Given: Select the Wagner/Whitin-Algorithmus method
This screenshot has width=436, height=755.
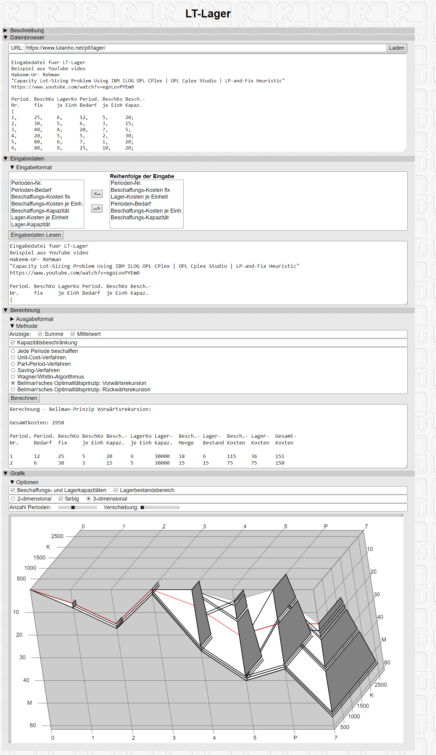Looking at the screenshot, I should point(13,377).
